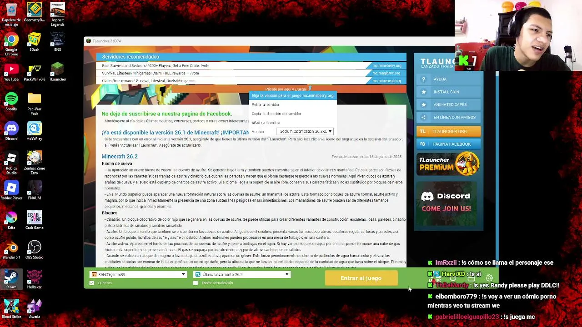
Task: Select the PackWar v0.8 desktop icon
Action: coord(35,72)
